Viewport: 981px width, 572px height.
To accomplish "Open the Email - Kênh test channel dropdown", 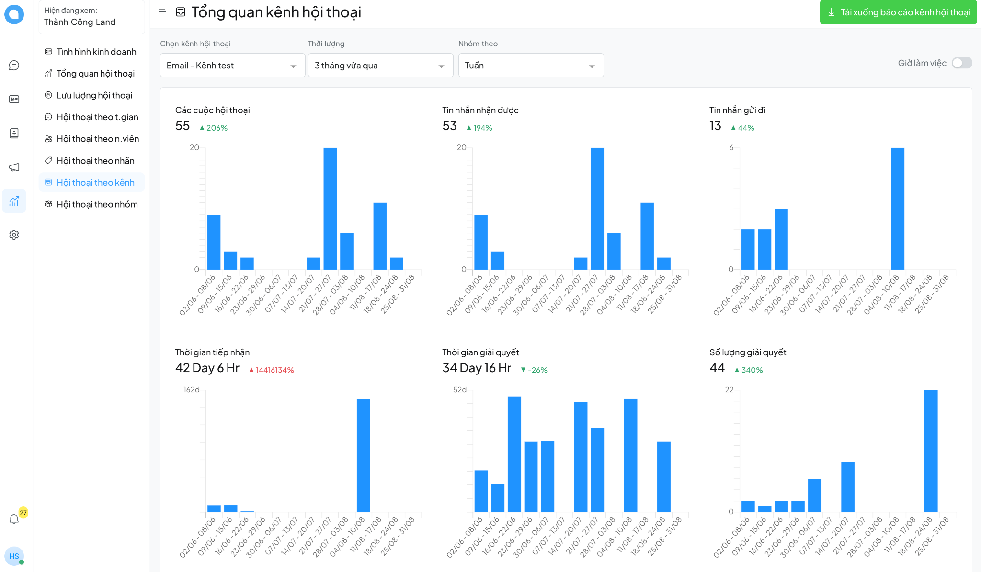I will 232,66.
